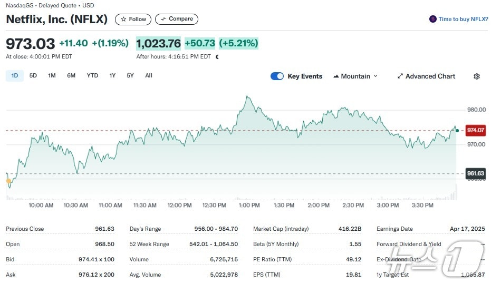Image resolution: width=491 pixels, height=284 pixels.
Task: Select the All time range
Action: pos(149,75)
